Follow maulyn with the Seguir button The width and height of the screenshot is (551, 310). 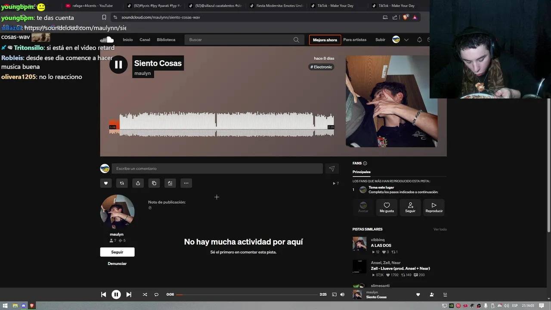click(117, 252)
